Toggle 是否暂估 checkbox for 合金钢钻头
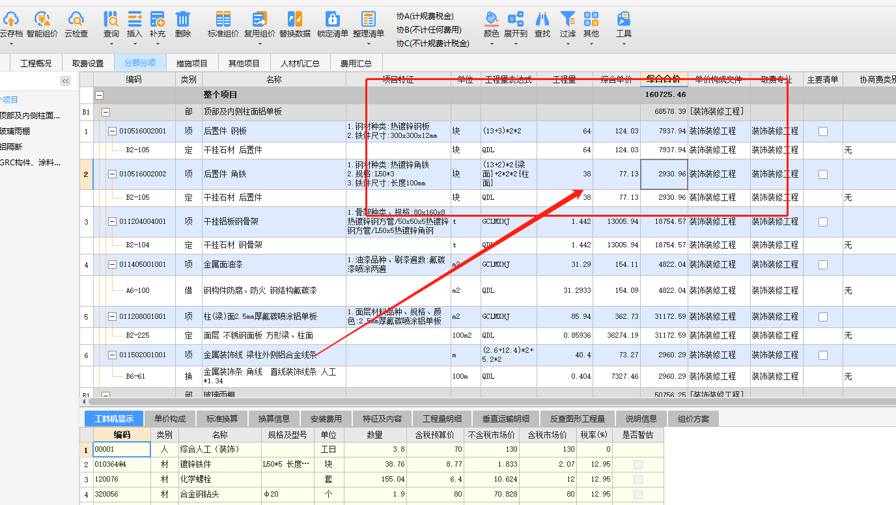896x505 pixels. point(638,494)
